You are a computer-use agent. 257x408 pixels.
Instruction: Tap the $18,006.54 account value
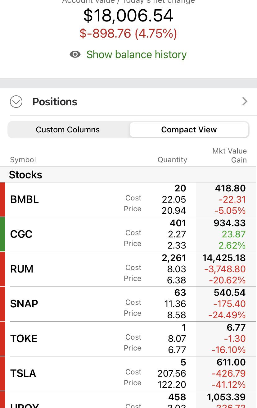pos(128,16)
